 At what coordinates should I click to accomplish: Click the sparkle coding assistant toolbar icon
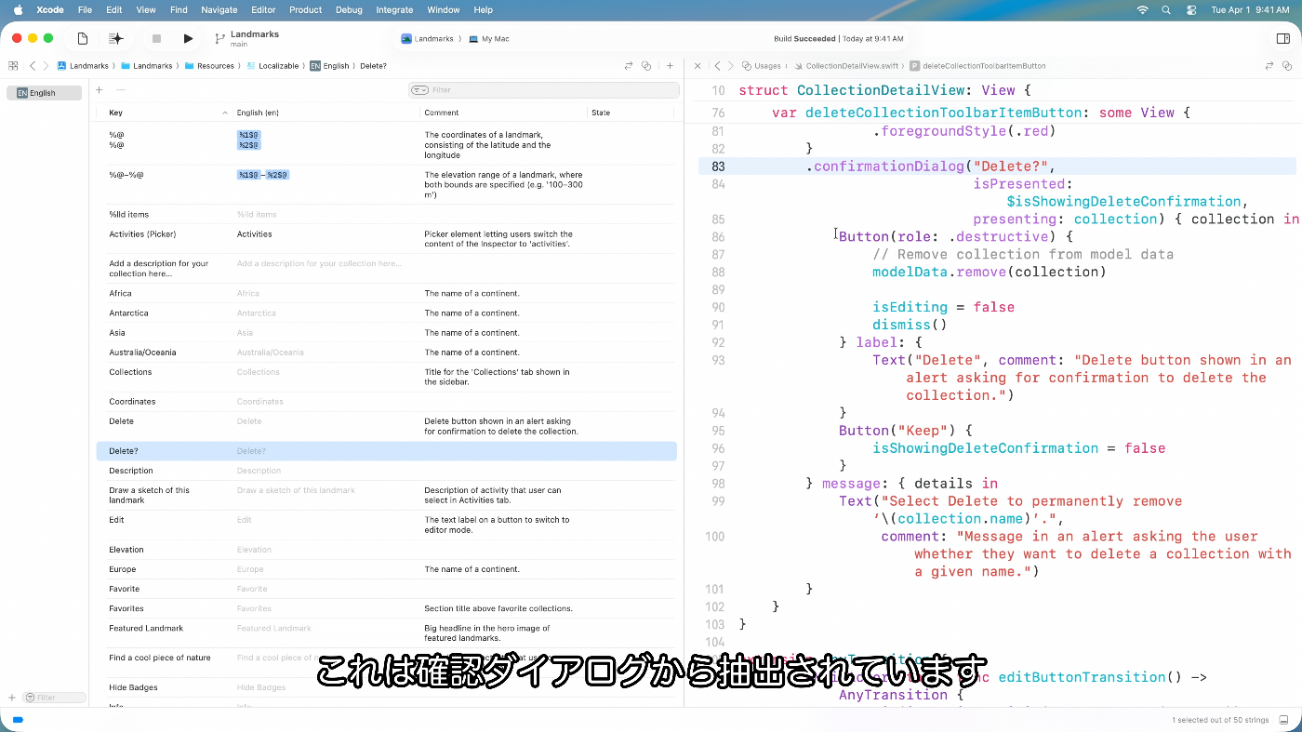(115, 38)
